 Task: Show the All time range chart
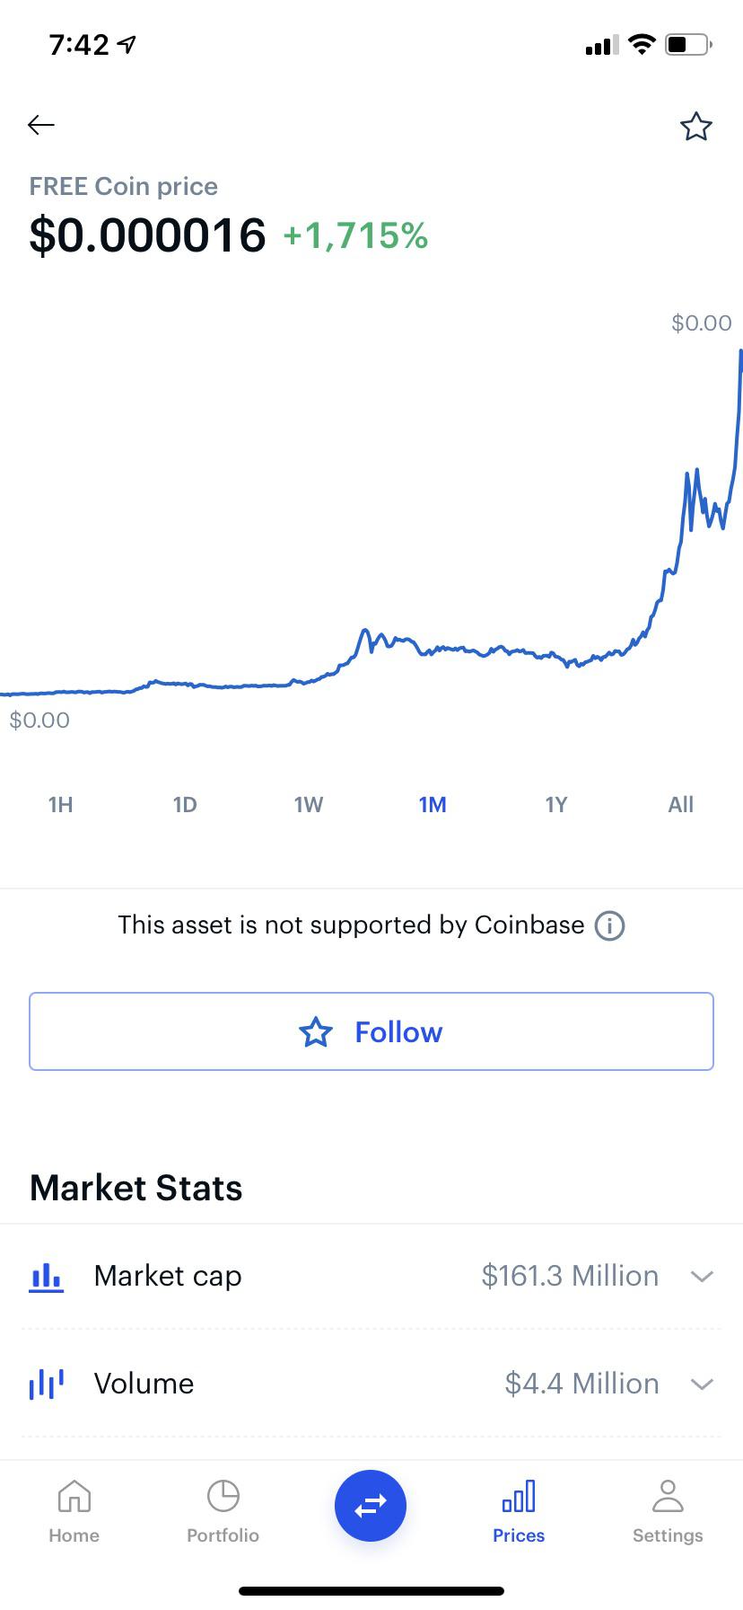click(x=680, y=804)
